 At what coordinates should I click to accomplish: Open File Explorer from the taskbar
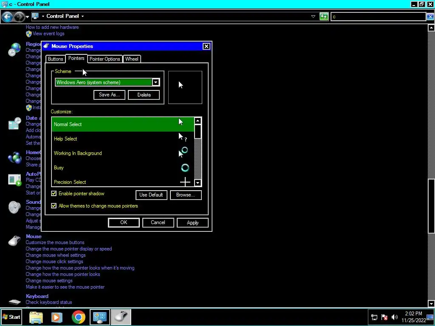(x=36, y=317)
